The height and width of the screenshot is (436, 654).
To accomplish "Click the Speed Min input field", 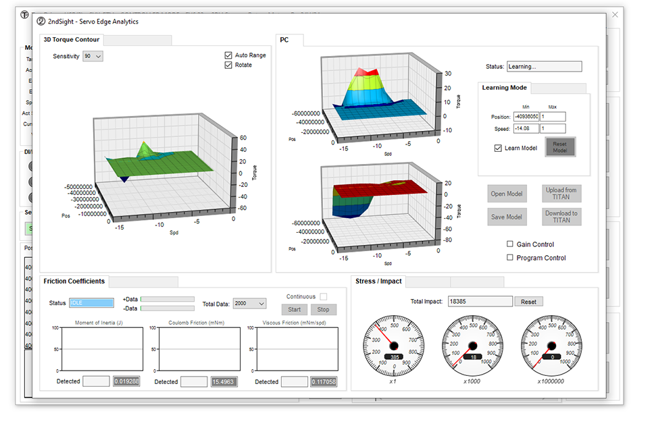I will (x=525, y=128).
